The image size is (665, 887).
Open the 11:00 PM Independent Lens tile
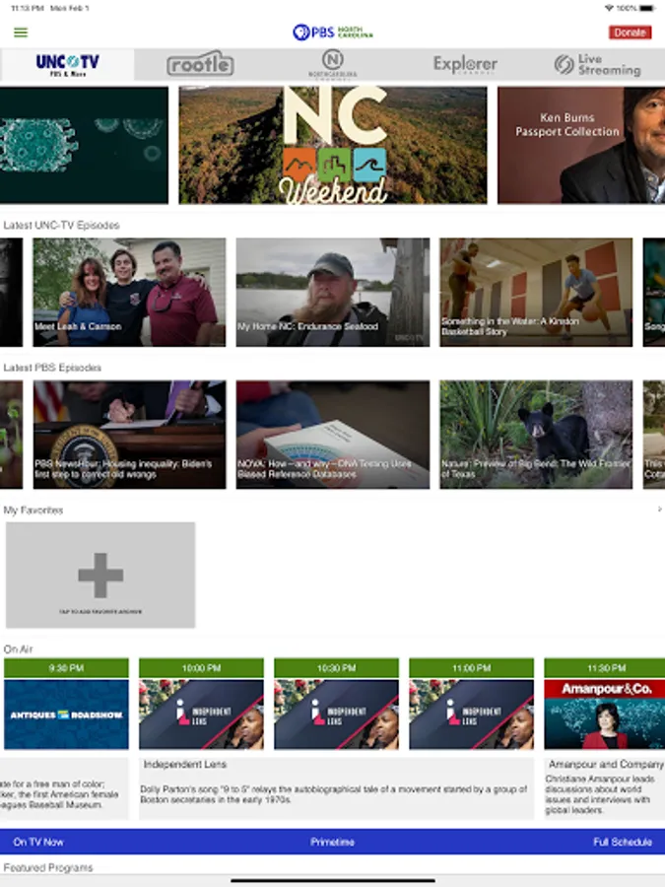tap(472, 715)
